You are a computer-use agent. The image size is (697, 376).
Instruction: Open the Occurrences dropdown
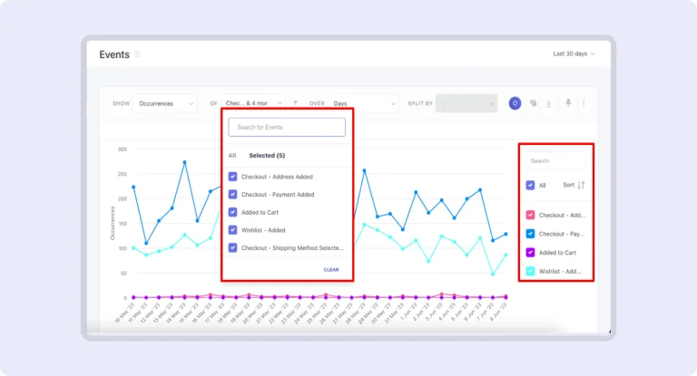click(164, 103)
